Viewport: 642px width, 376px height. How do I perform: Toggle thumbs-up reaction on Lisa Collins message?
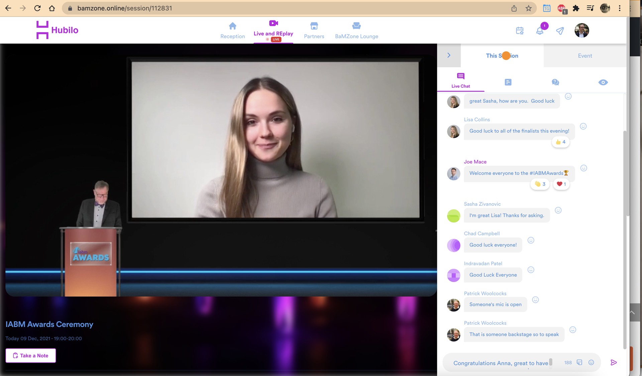click(x=561, y=142)
